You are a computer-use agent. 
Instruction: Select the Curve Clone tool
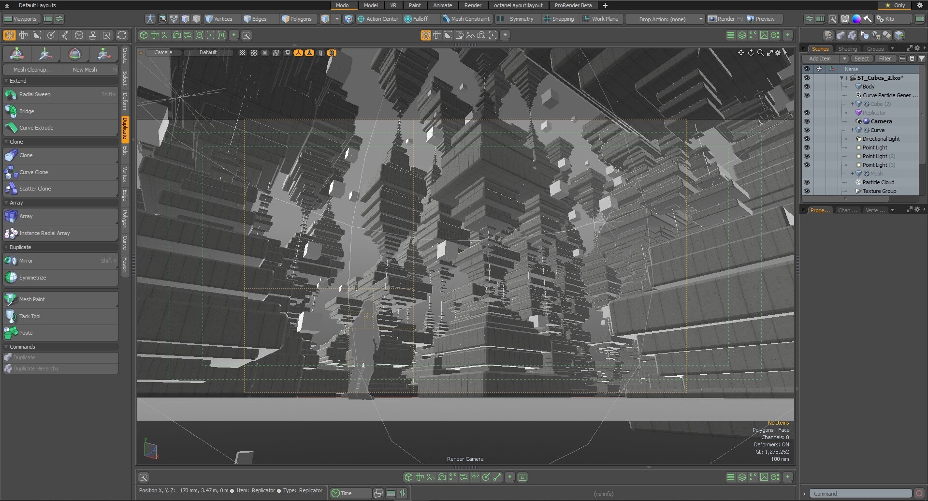pyautogui.click(x=60, y=172)
